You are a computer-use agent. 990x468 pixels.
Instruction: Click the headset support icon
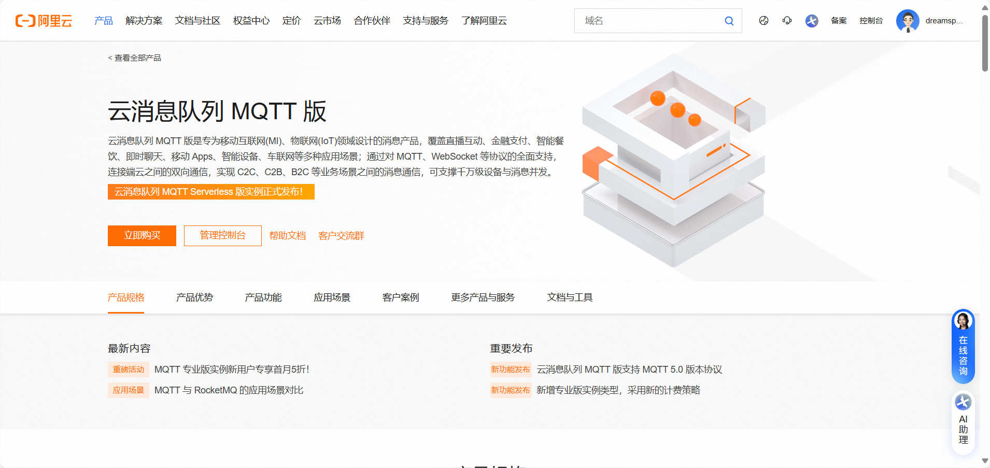pyautogui.click(x=787, y=21)
